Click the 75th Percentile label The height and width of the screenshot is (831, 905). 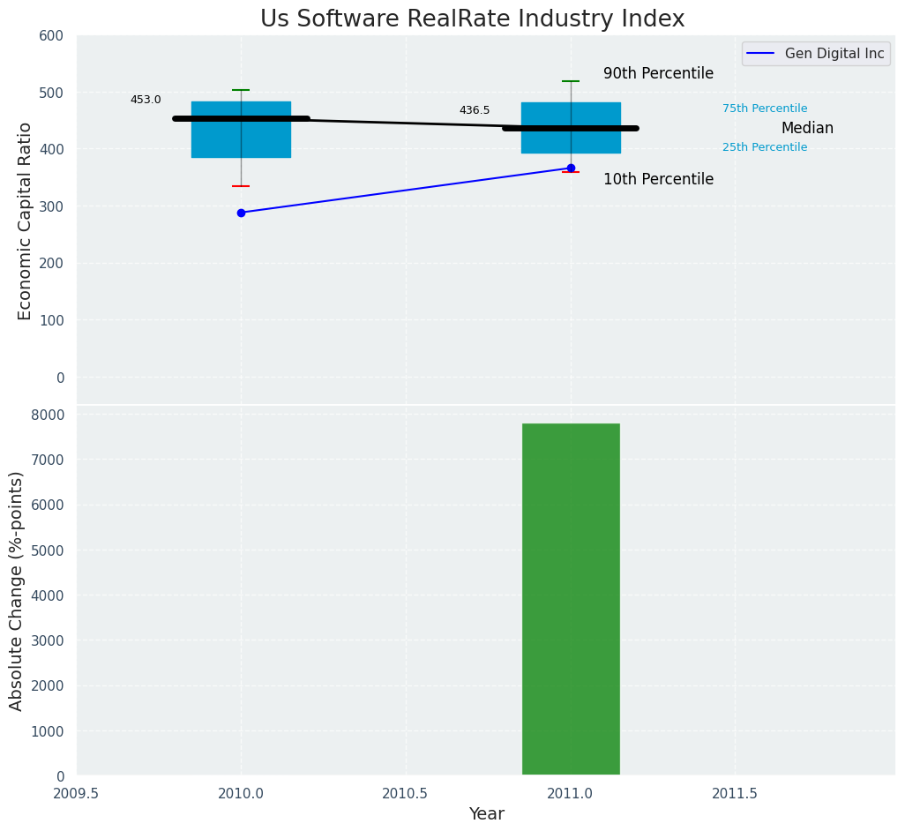[765, 109]
